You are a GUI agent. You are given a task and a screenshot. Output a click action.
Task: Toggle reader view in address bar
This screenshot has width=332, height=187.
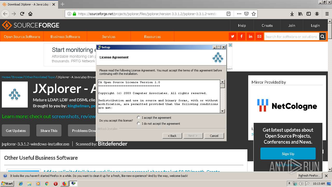(x=229, y=14)
